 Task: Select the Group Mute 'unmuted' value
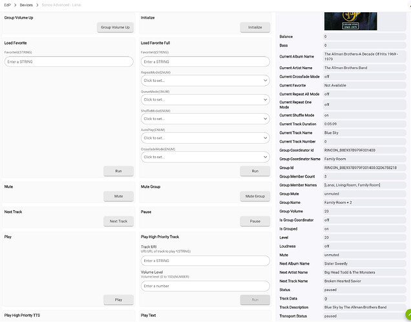pos(364,194)
